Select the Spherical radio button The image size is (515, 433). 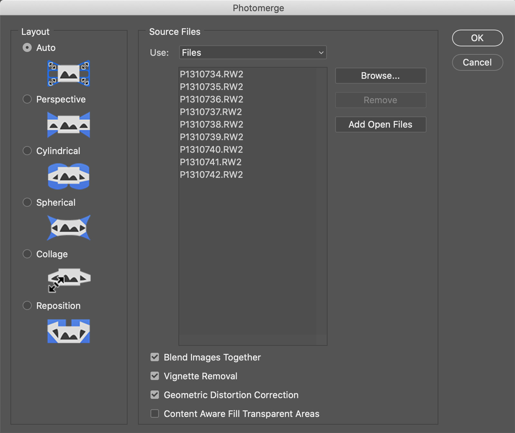tap(27, 202)
